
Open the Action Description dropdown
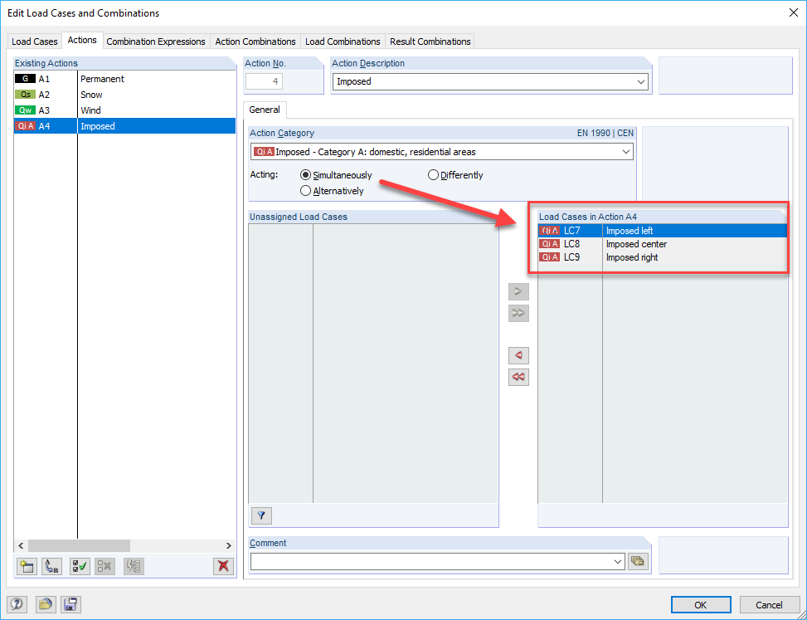pos(641,82)
